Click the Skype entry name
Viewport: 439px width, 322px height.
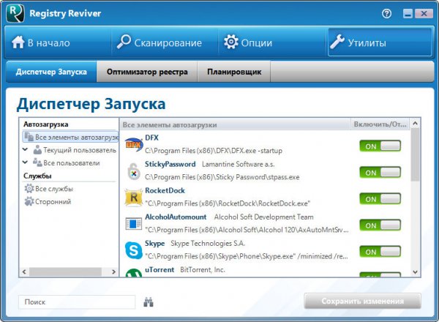[154, 244]
